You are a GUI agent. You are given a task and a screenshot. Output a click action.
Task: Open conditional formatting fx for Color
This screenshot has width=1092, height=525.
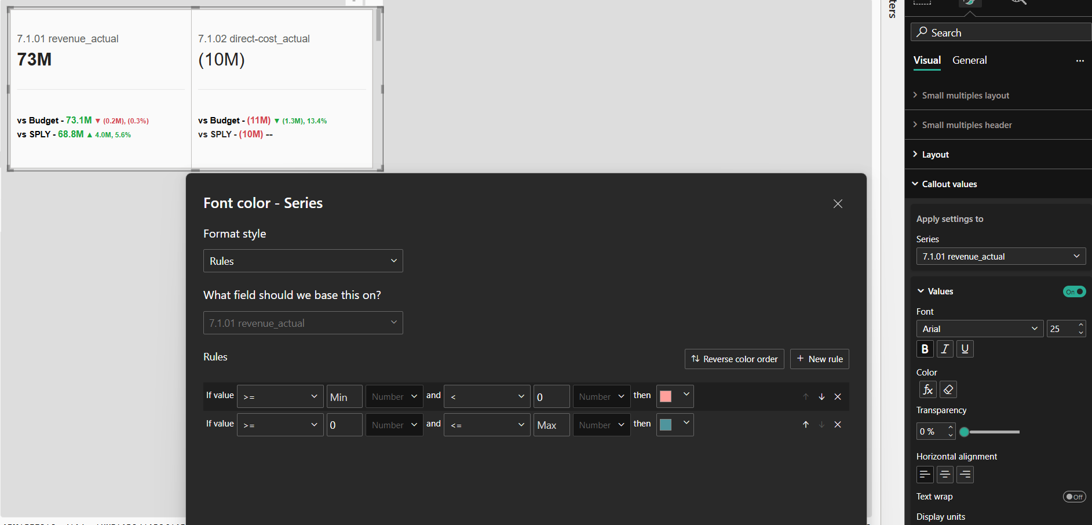click(x=927, y=389)
